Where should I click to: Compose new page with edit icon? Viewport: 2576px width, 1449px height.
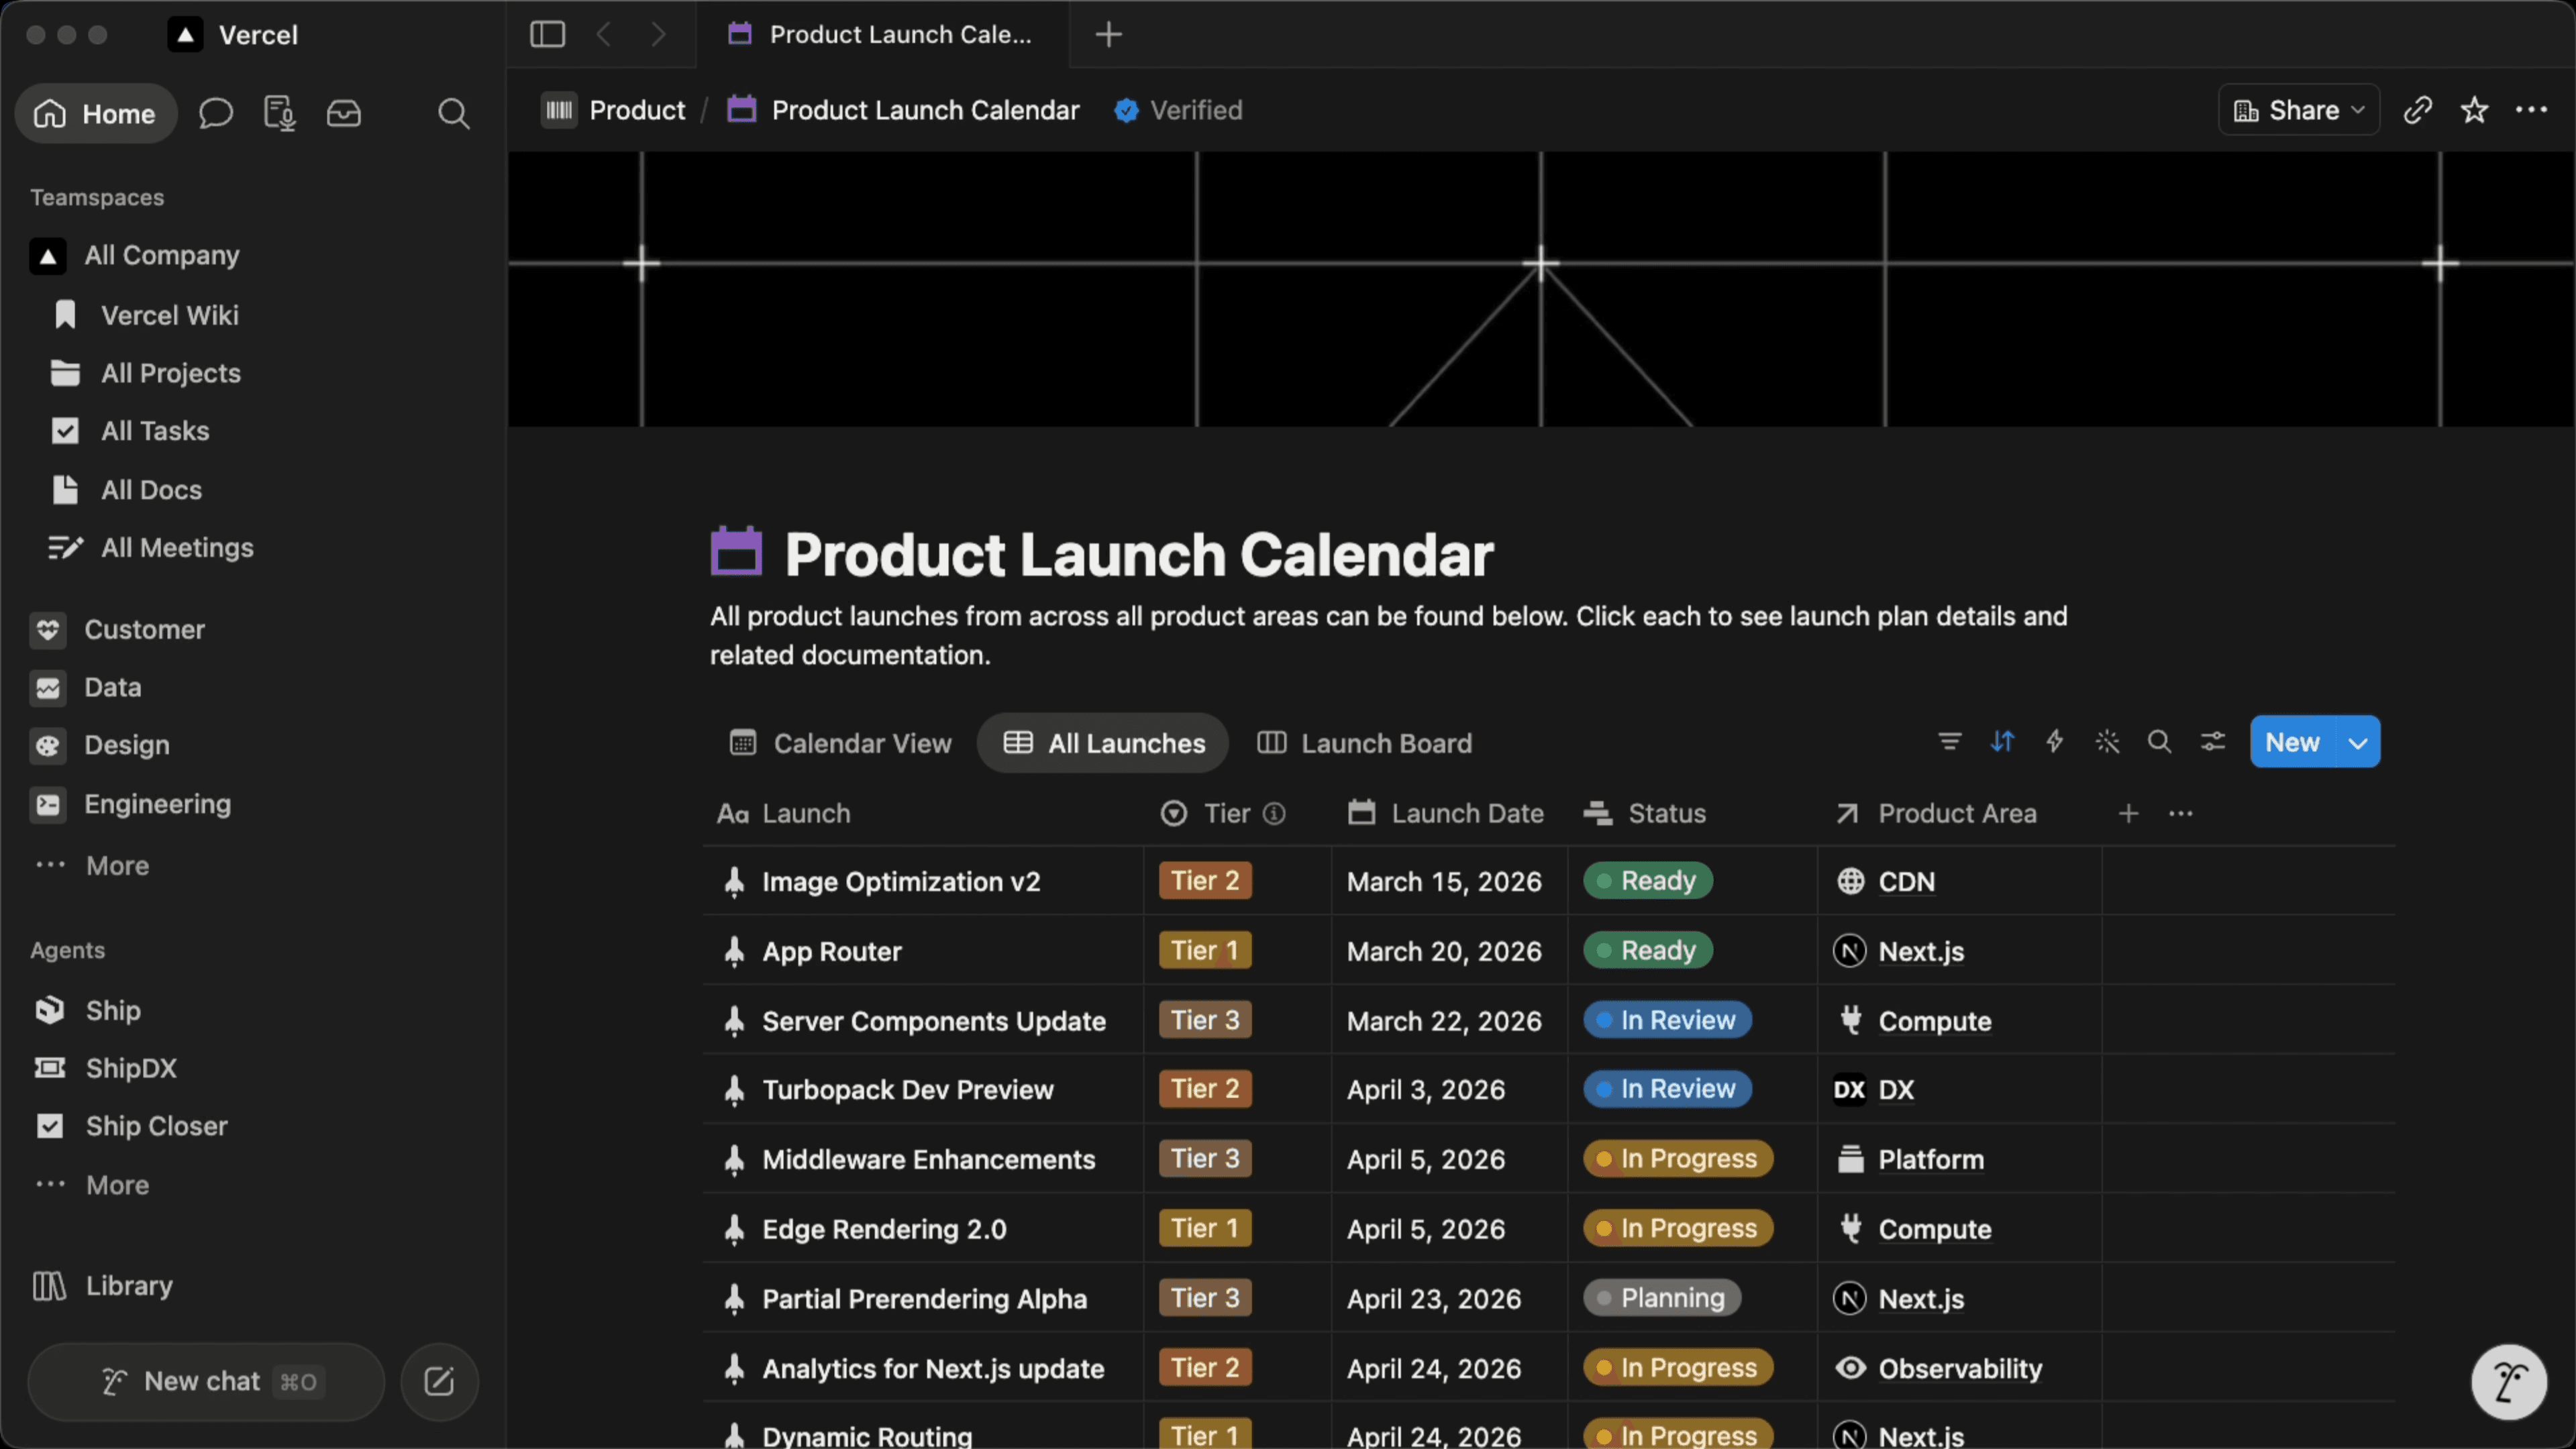(x=439, y=1381)
